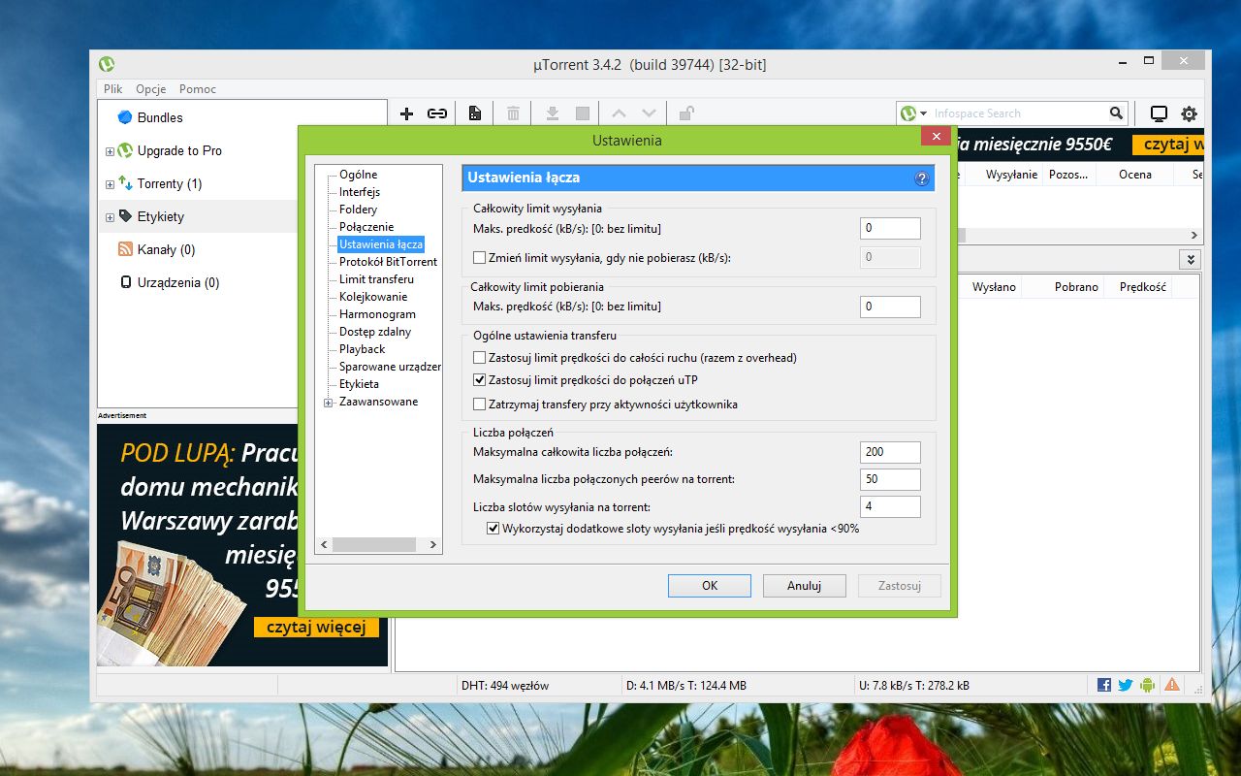Click the Stop square icon in toolbar
The image size is (1241, 776).
tap(583, 113)
